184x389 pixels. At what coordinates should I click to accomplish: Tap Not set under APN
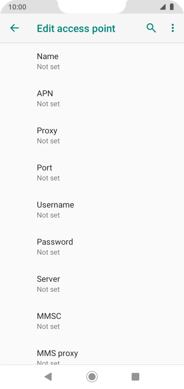[x=48, y=104]
